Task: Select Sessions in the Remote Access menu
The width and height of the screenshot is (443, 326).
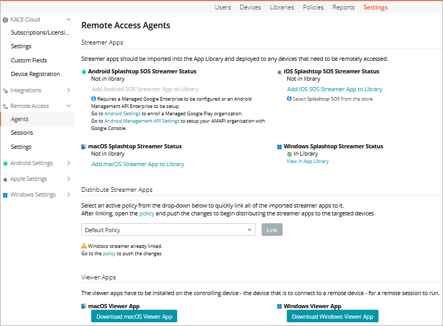Action: [22, 133]
